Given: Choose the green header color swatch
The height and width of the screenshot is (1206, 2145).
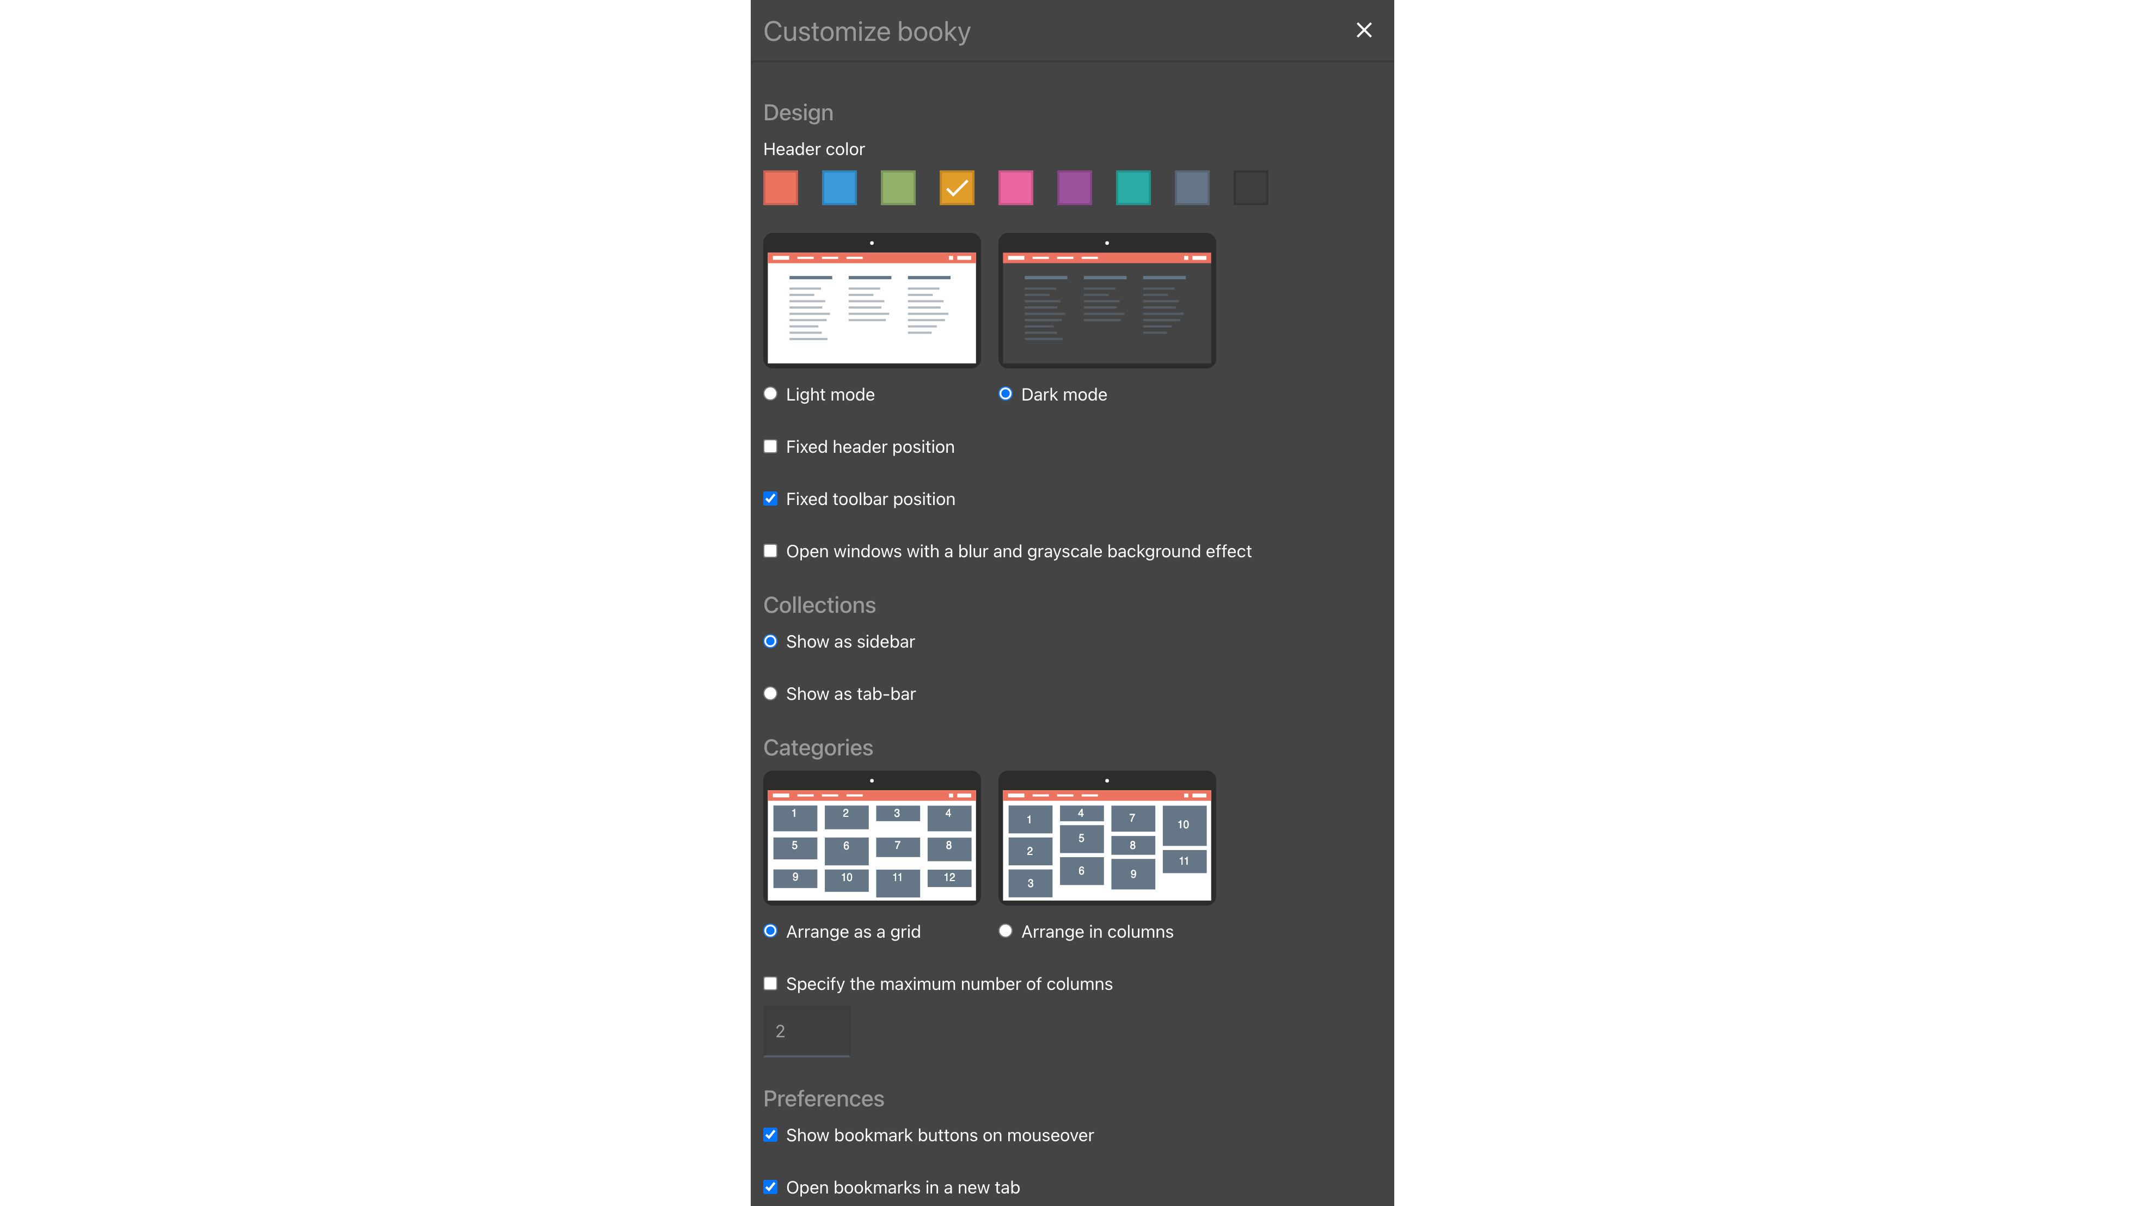Looking at the screenshot, I should (x=898, y=187).
